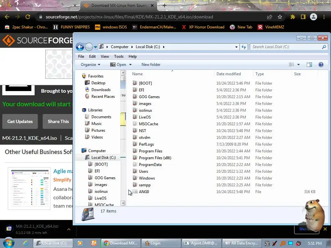Click Explorer forward navigation arrow
The width and height of the screenshot is (331, 248).
coord(89,47)
